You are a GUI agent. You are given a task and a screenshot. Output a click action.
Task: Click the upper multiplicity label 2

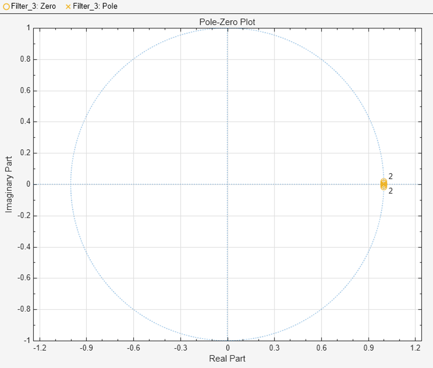pyautogui.click(x=391, y=176)
